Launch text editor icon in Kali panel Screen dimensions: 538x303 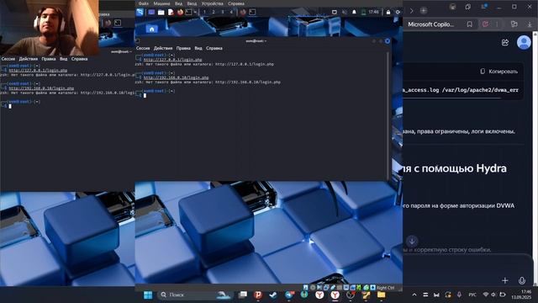[171, 12]
